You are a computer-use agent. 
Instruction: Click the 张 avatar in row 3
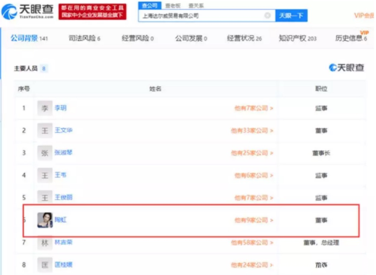[45, 153]
